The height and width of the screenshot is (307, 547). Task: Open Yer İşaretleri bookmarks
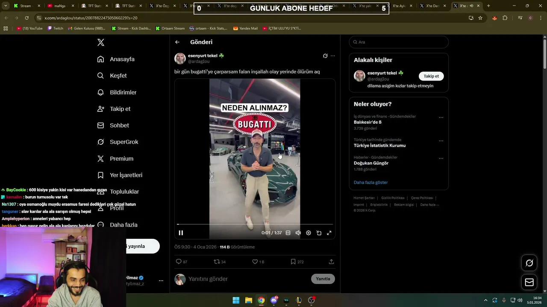click(x=120, y=175)
